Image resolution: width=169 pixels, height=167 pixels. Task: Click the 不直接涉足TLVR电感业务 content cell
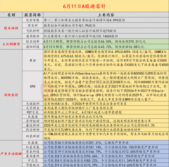pyautogui.click(x=106, y=130)
